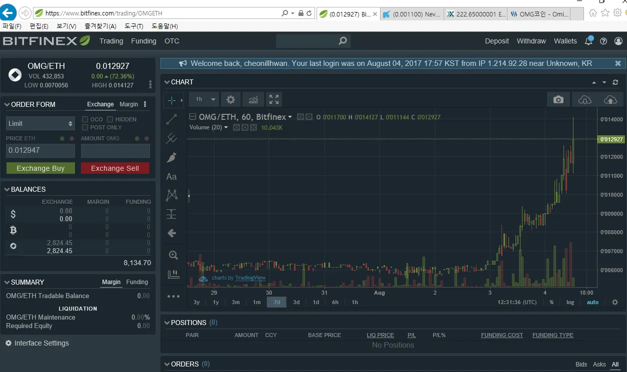Enable the HIDDEN order checkbox

point(110,119)
